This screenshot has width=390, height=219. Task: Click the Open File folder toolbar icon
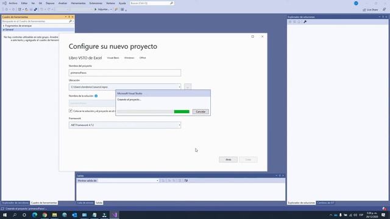click(26, 10)
